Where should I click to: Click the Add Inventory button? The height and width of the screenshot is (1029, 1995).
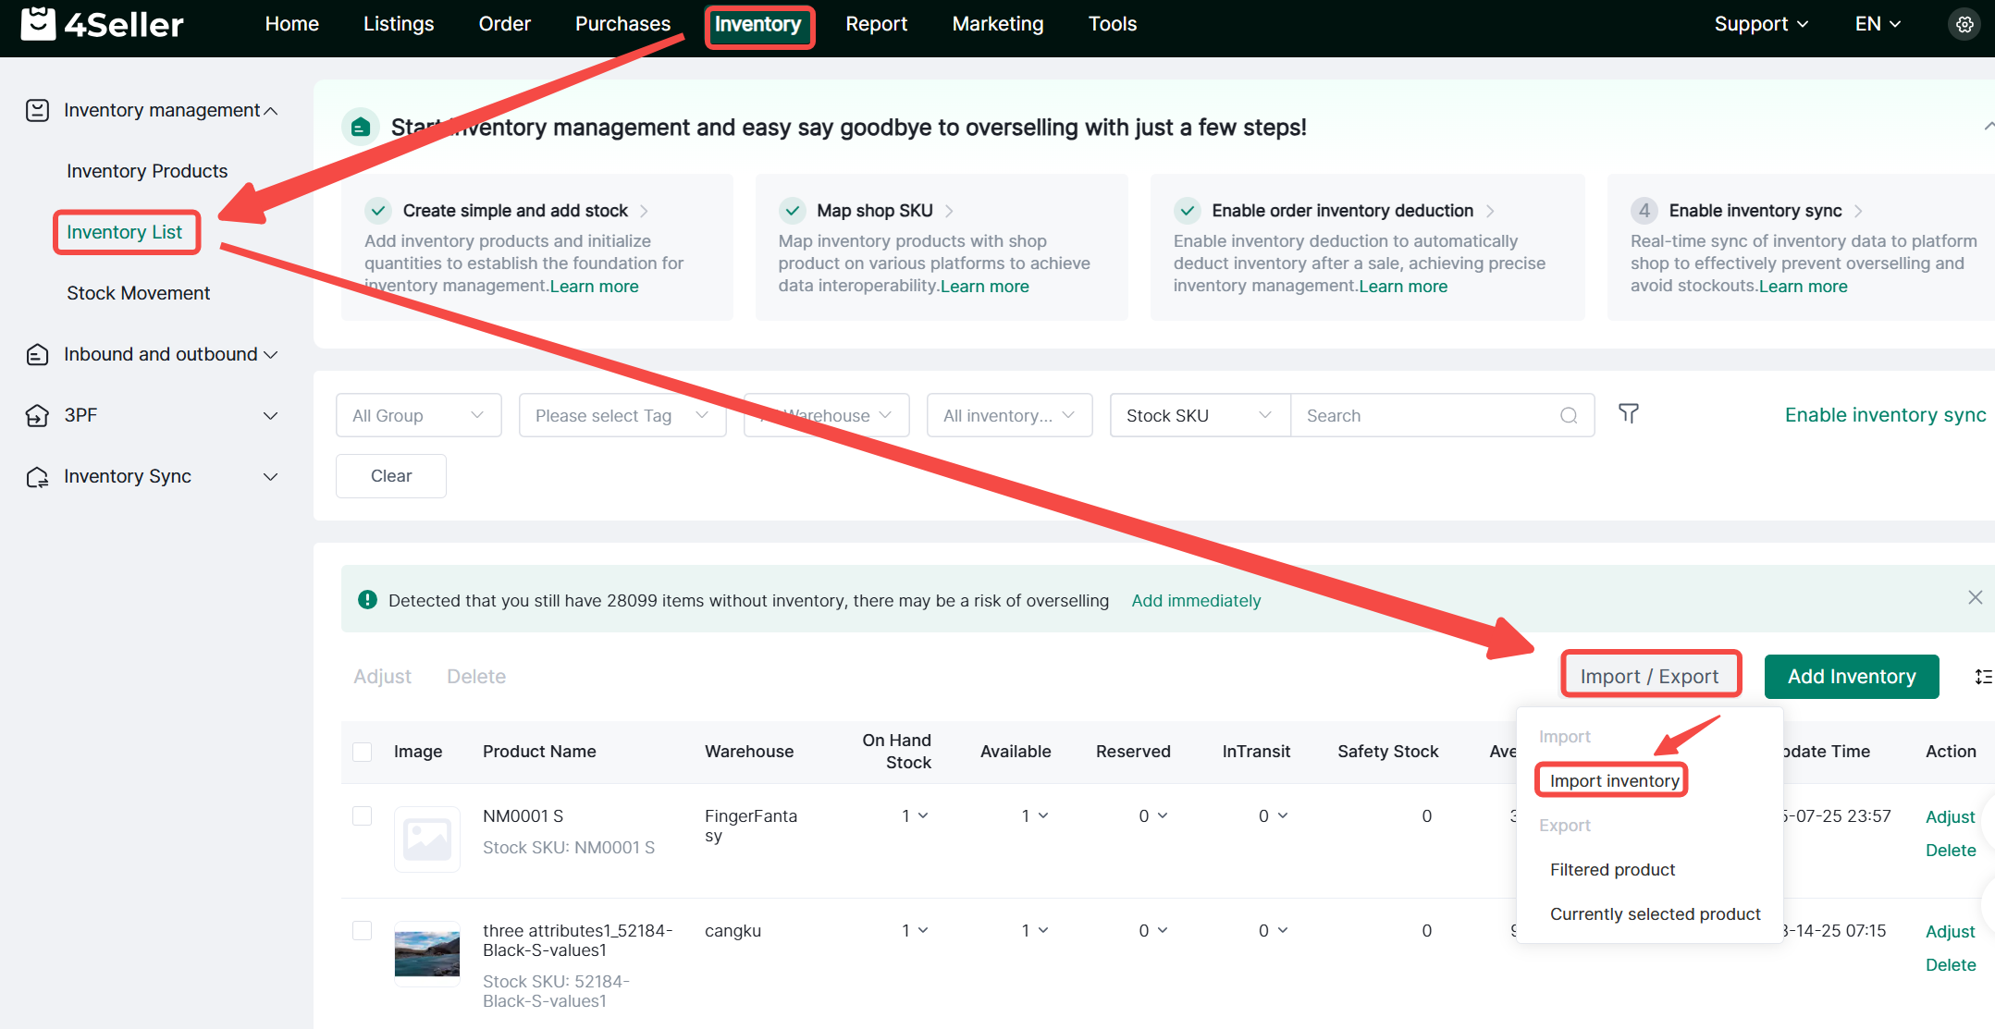coord(1851,677)
